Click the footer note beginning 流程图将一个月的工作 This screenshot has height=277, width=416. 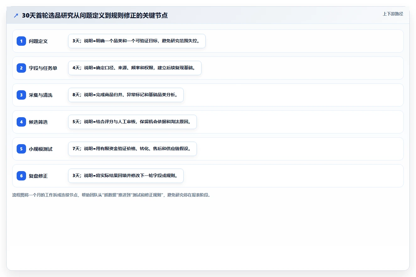(x=111, y=195)
